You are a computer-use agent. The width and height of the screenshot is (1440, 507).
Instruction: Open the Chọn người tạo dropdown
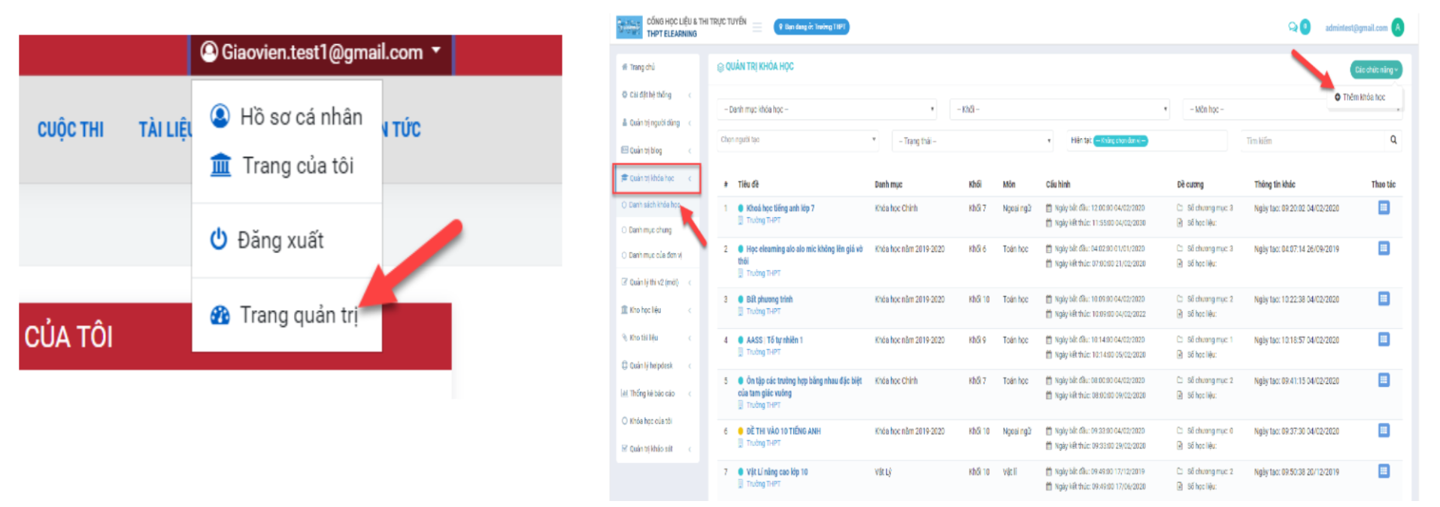[x=798, y=140]
